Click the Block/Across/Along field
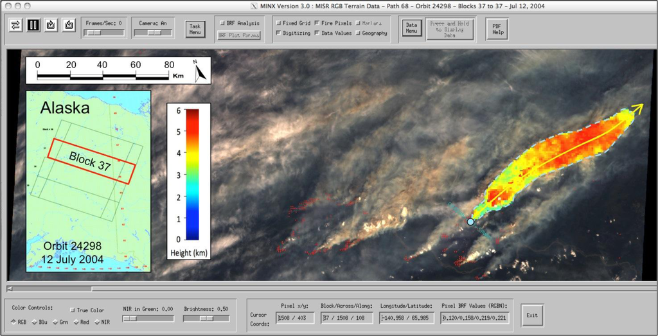 (346, 319)
